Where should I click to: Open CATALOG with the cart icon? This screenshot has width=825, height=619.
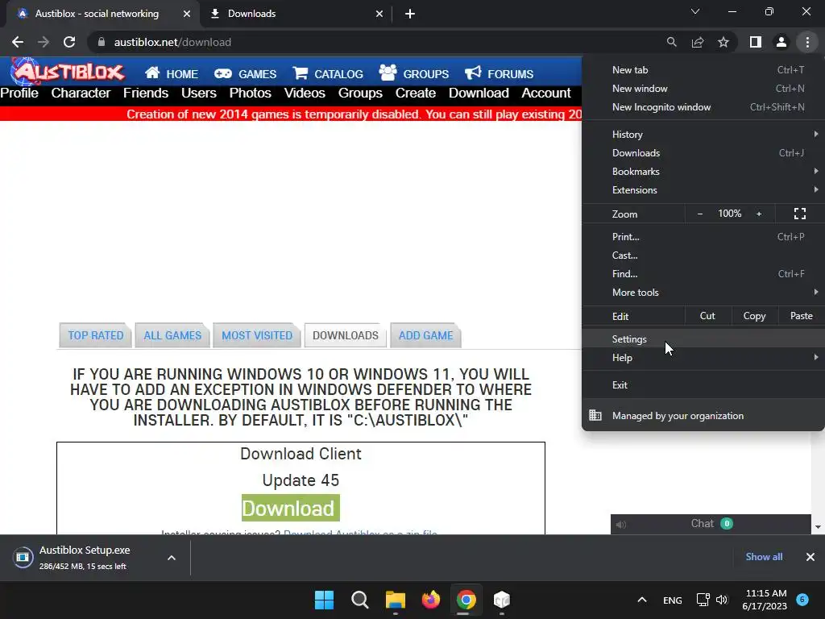click(328, 73)
